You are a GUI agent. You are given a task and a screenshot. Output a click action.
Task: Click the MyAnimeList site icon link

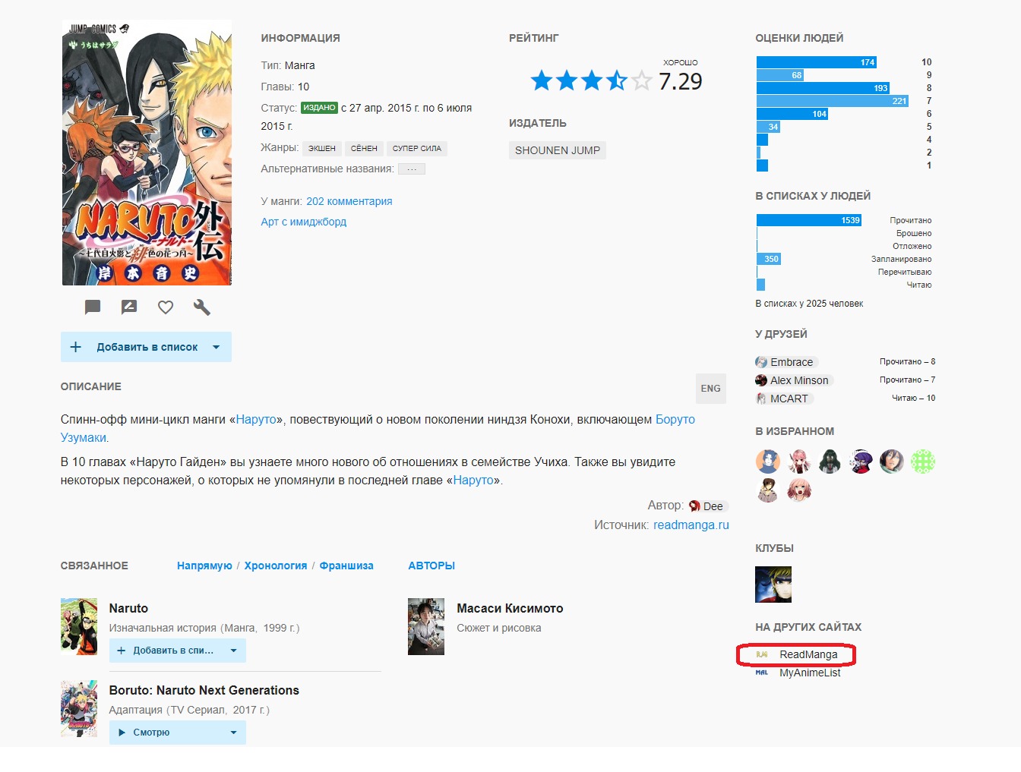pyautogui.click(x=762, y=673)
